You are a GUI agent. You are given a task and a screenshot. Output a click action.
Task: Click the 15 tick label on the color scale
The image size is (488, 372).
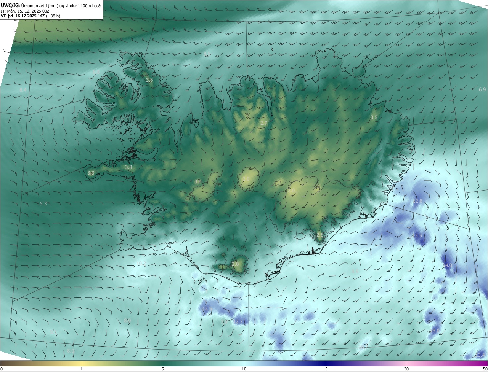[325, 369]
